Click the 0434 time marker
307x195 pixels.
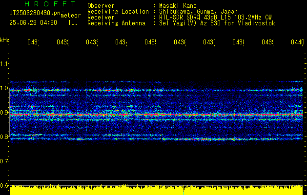pyautogui.click(x=121, y=42)
